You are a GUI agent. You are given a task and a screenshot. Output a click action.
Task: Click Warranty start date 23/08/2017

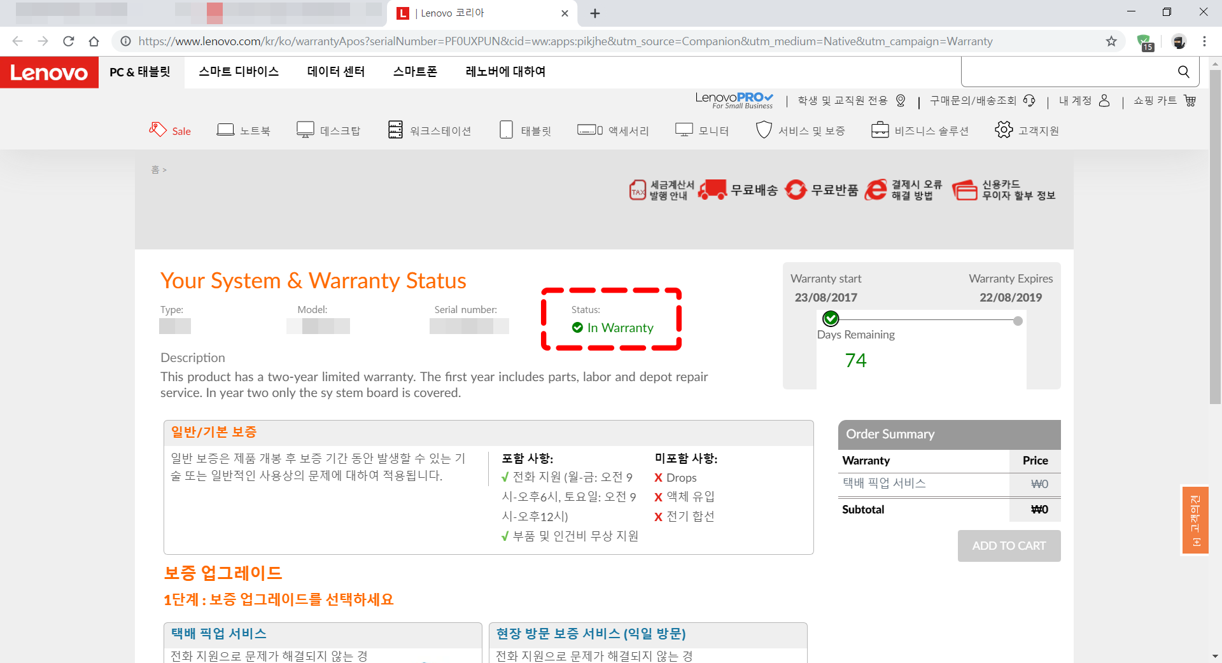[x=825, y=298]
